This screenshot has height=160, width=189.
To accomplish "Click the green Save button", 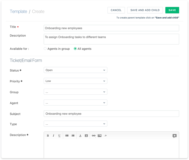I will coord(172,10).
